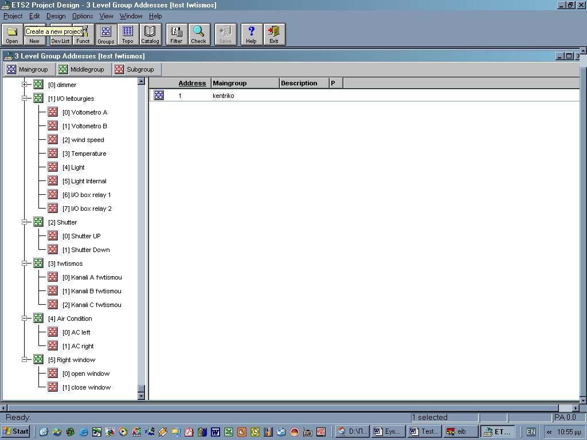This screenshot has width=587, height=440.
Task: Select the [1] Shutter Down subgroup
Action: (86, 250)
